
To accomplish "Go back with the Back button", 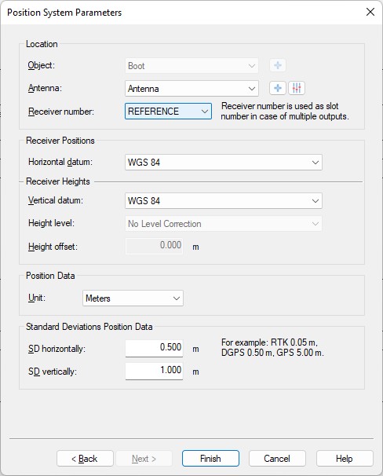I will click(85, 459).
